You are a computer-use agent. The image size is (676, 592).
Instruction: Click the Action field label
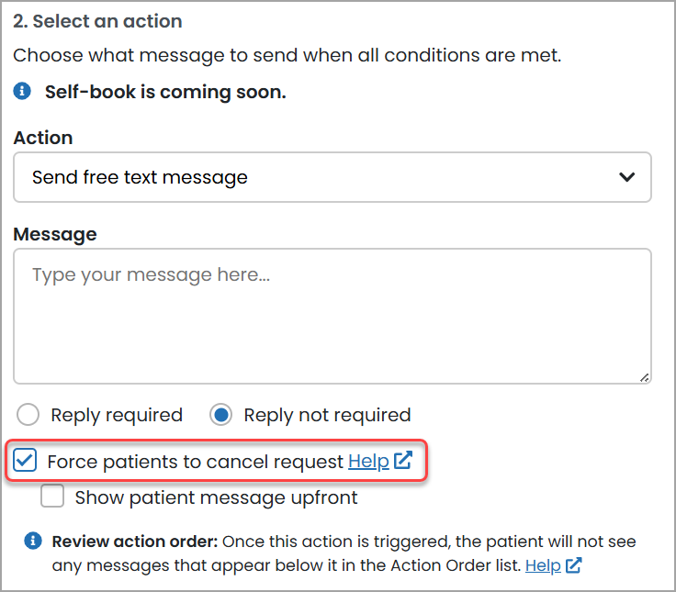pos(43,138)
